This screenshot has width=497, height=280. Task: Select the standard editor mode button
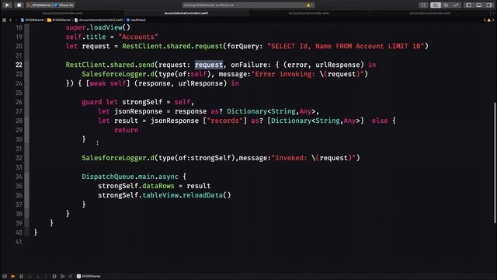(x=436, y=5)
